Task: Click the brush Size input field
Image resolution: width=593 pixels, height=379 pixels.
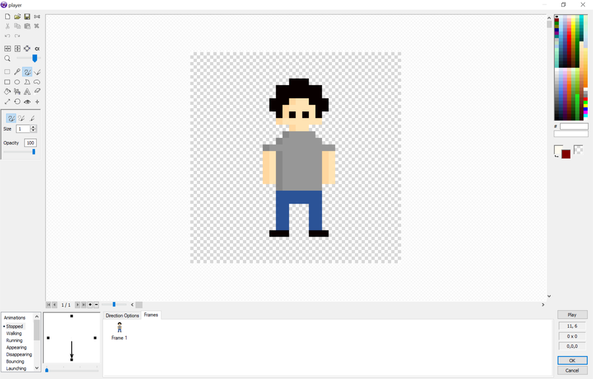Action: tap(22, 129)
